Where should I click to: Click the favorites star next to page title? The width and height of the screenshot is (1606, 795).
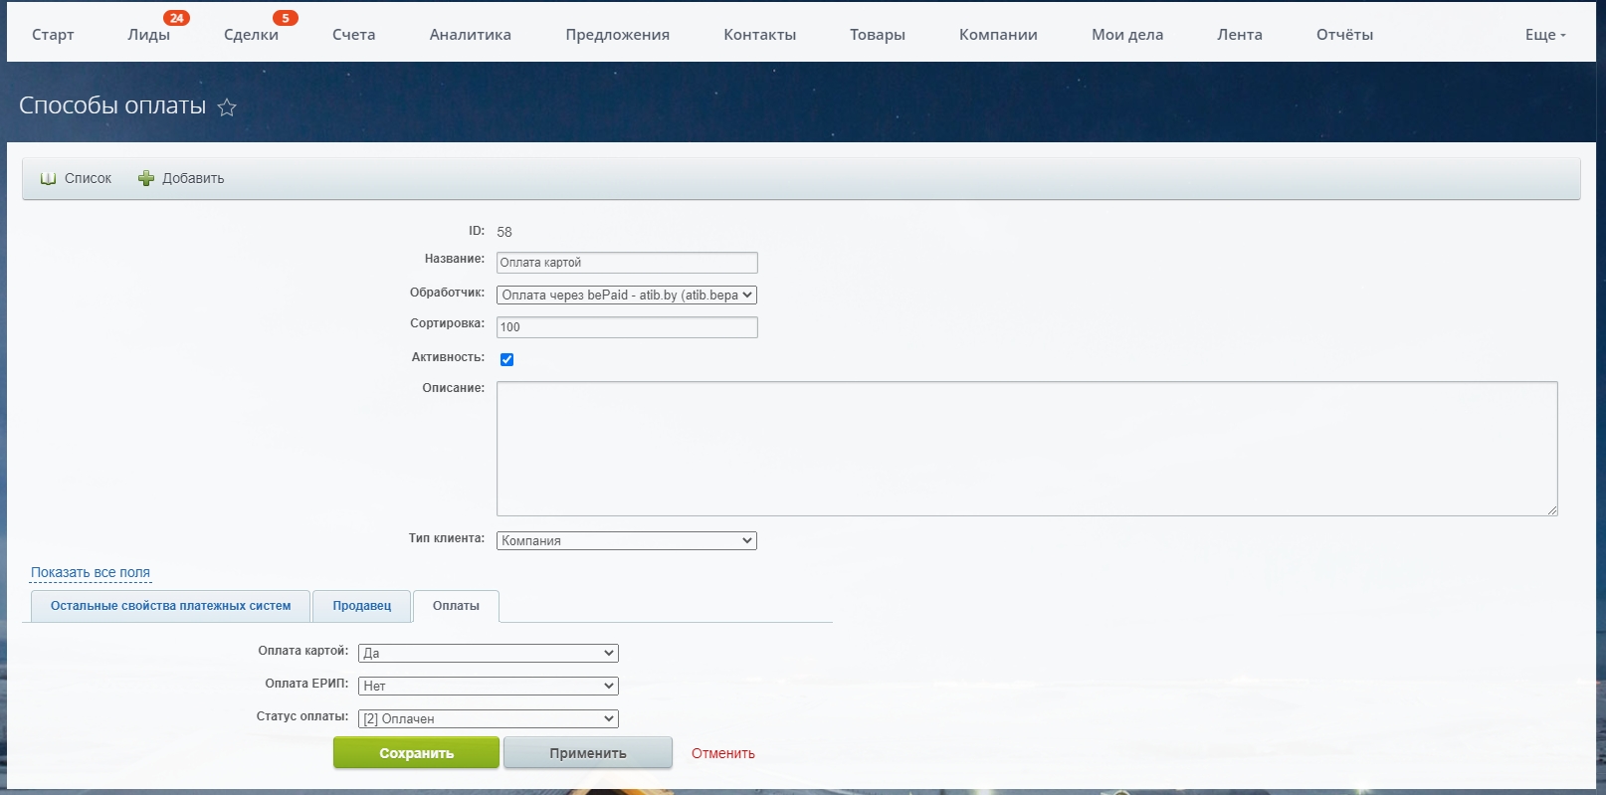click(227, 107)
